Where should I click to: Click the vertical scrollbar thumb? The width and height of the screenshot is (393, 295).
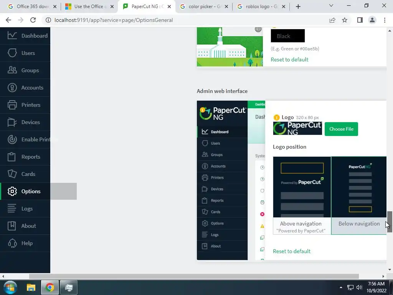coord(390,222)
